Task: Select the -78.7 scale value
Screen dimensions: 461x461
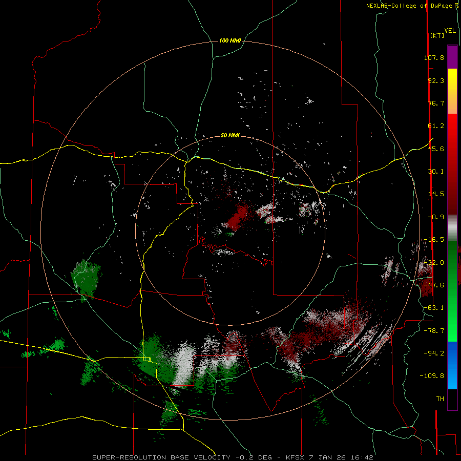Action: (x=434, y=331)
